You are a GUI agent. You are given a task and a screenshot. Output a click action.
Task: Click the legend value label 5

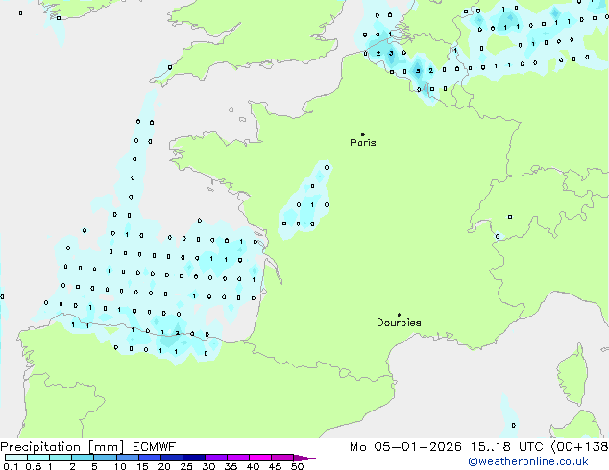(x=94, y=466)
